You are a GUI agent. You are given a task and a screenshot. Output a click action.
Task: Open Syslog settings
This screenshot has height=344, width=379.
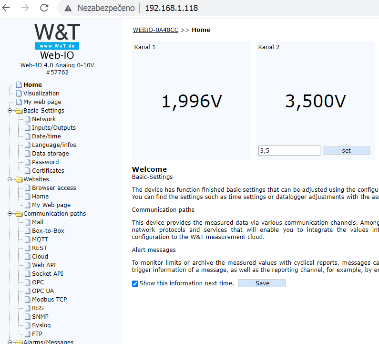point(41,325)
